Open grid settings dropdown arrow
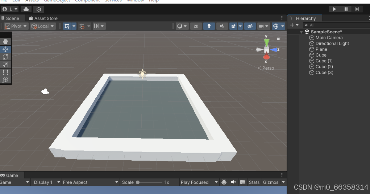 [74, 26]
